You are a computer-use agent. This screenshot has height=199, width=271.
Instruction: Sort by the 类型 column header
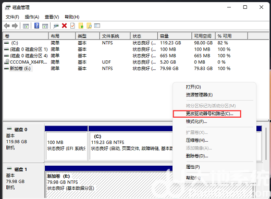[88, 36]
